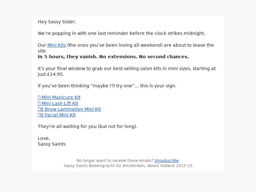Click the 'Hey Sassy Sister' greeting
Viewport: 256px width, 192px height.
pos(57,22)
